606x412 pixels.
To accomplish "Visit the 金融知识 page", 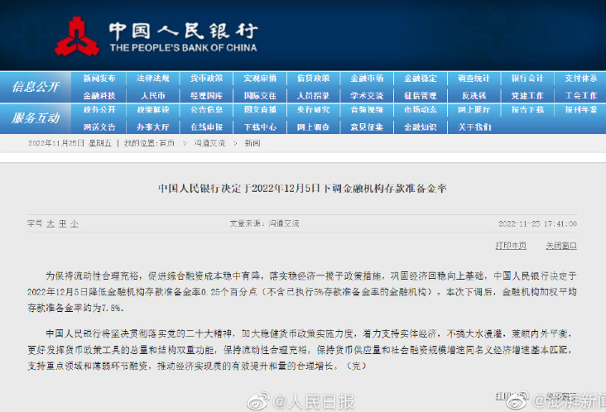I will click(x=421, y=127).
